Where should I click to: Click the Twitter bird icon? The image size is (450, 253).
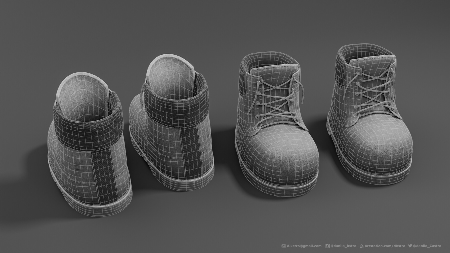pyautogui.click(x=410, y=246)
